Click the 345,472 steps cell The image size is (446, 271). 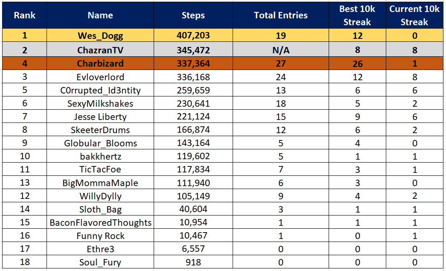click(193, 50)
